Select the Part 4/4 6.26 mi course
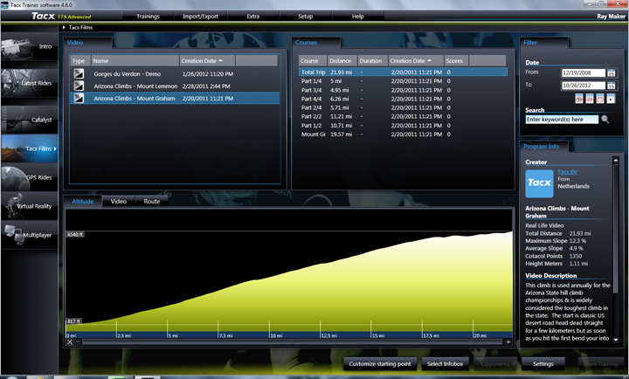This screenshot has width=629, height=379. 403,99
